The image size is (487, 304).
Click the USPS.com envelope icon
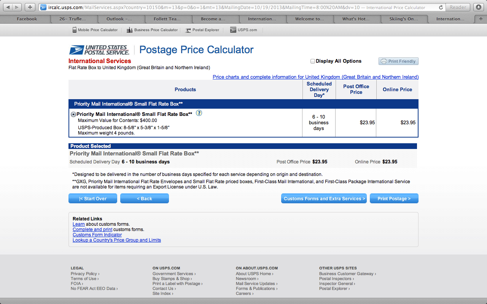coord(233,30)
